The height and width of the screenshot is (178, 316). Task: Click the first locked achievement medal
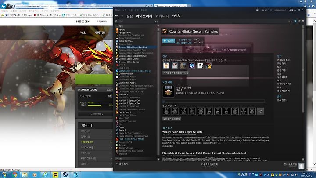pyautogui.click(x=166, y=111)
